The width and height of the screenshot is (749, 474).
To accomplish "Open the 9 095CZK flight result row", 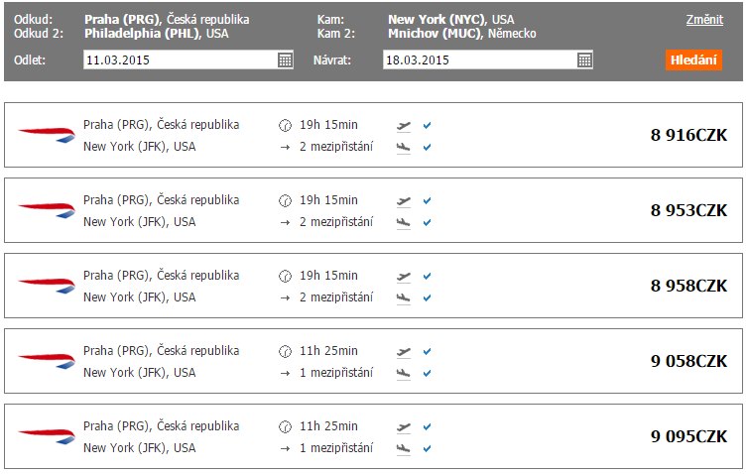I will 374,436.
